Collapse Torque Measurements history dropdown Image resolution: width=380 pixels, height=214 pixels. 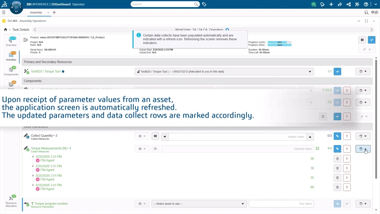[x=363, y=149]
